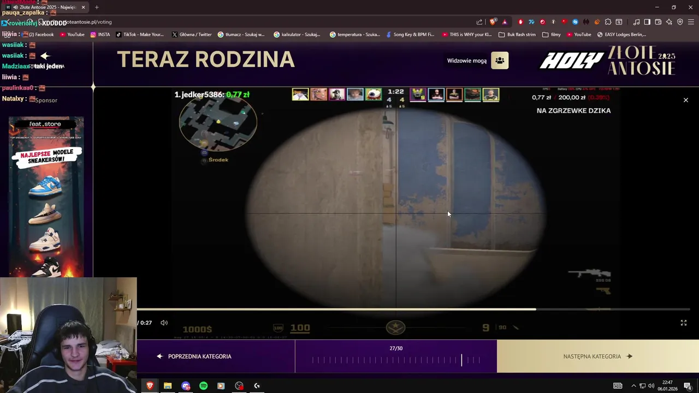Open the YouTube bookmark next to Facebook
The image size is (699, 393).
[x=72, y=34]
